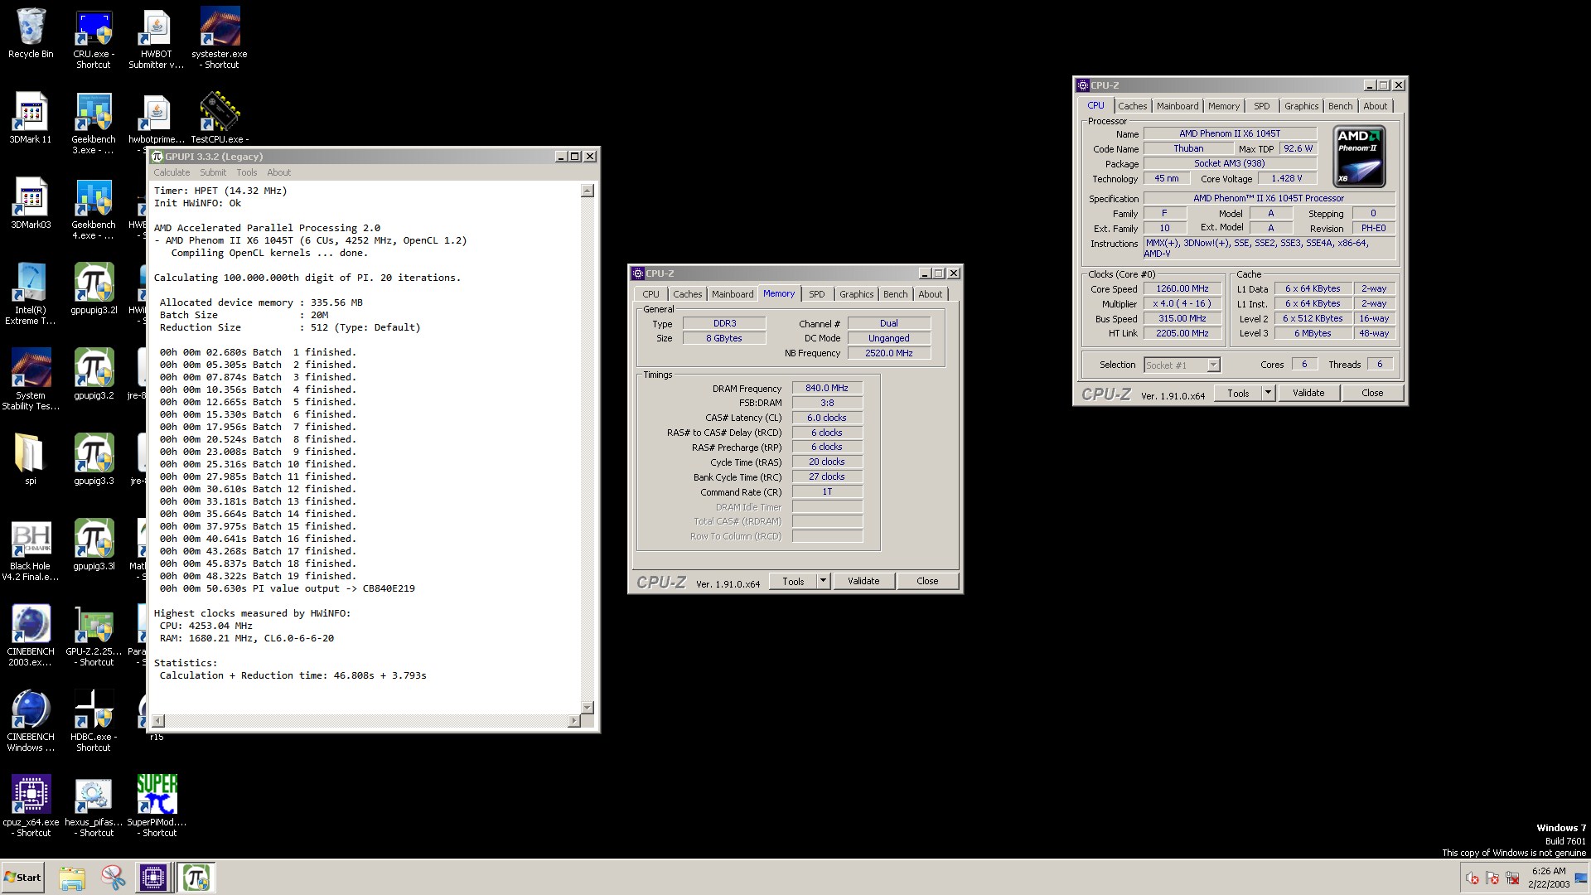This screenshot has width=1591, height=895.
Task: Open About menu in GPUPI
Action: (278, 172)
